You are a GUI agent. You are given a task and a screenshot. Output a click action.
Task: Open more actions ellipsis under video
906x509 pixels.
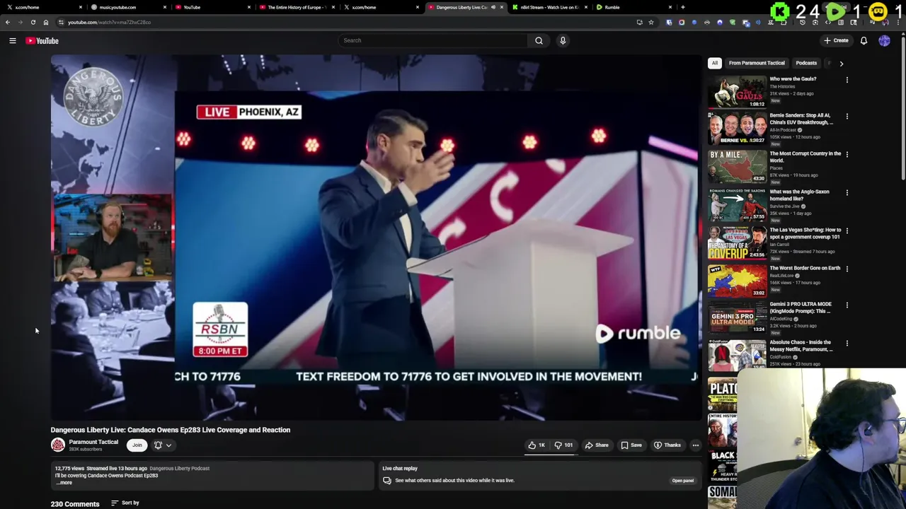pos(696,445)
